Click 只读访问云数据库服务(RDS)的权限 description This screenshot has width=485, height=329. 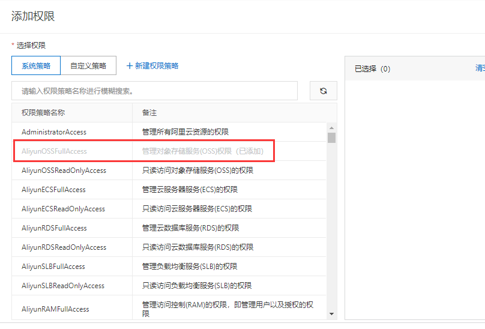pyautogui.click(x=197, y=247)
